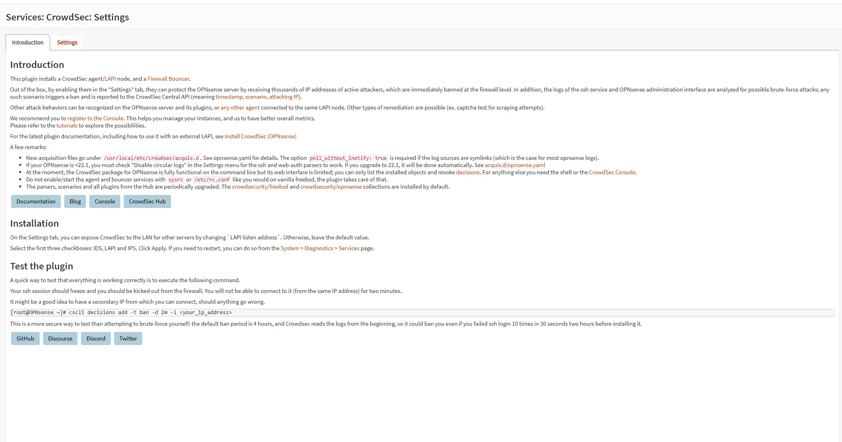The image size is (842, 442).
Task: Click the 'A few remarks:' text
Action: tap(28, 147)
